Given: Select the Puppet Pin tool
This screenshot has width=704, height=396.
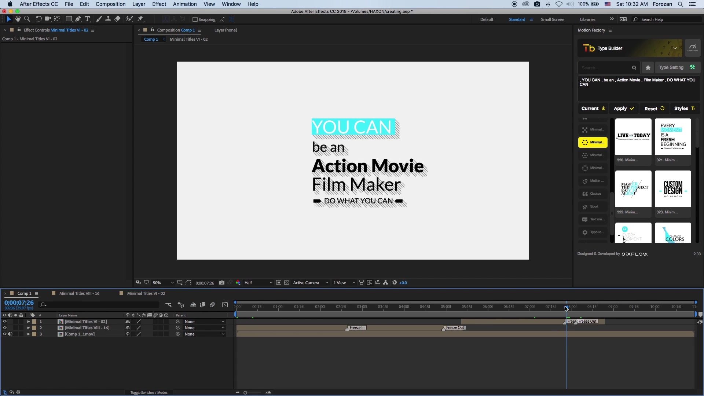Looking at the screenshot, I should pyautogui.click(x=141, y=19).
